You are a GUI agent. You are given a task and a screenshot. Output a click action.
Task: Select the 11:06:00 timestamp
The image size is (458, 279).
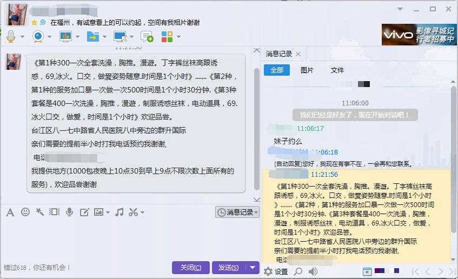[355, 103]
